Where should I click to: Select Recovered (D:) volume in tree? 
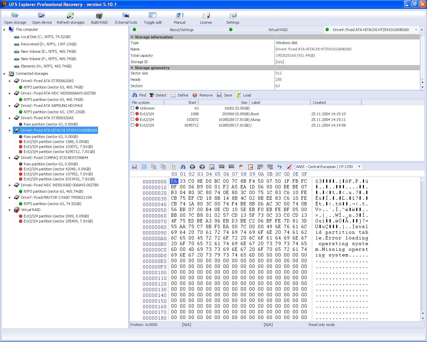[49, 44]
